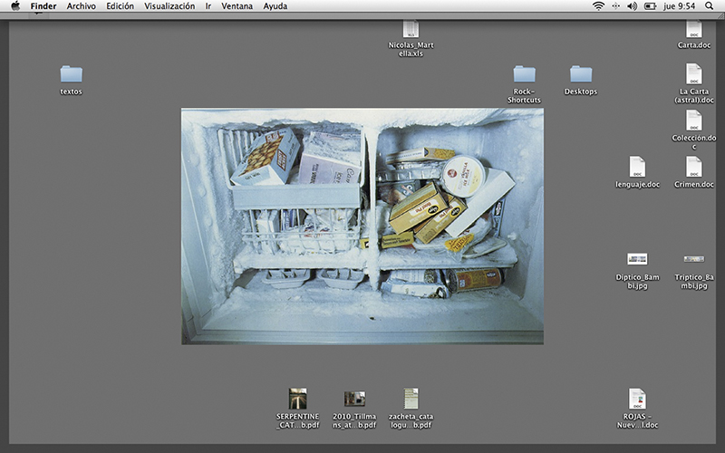Viewport: 725px width, 453px height.
Task: Select the SERPENTINE_CAT PDF file
Action: [x=298, y=399]
